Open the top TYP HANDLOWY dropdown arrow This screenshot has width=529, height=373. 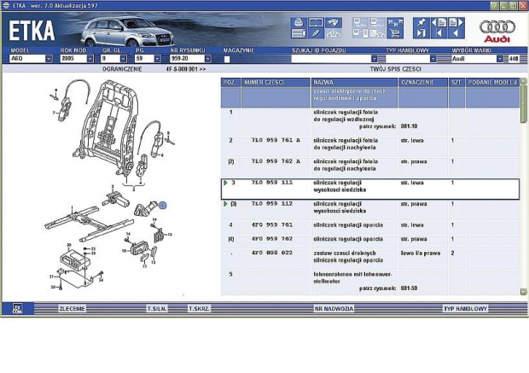[433, 59]
